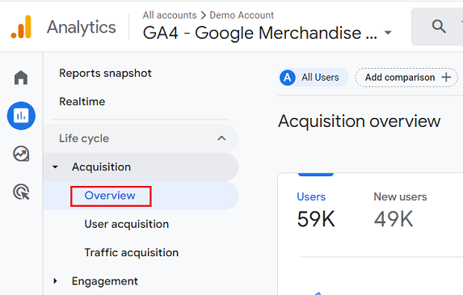Image resolution: width=463 pixels, height=295 pixels.
Task: Collapse the Acquisition tree arrow
Action: click(55, 167)
